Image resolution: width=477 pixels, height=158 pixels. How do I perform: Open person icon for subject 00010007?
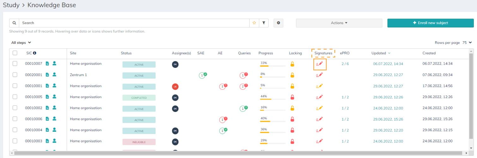pyautogui.click(x=54, y=64)
